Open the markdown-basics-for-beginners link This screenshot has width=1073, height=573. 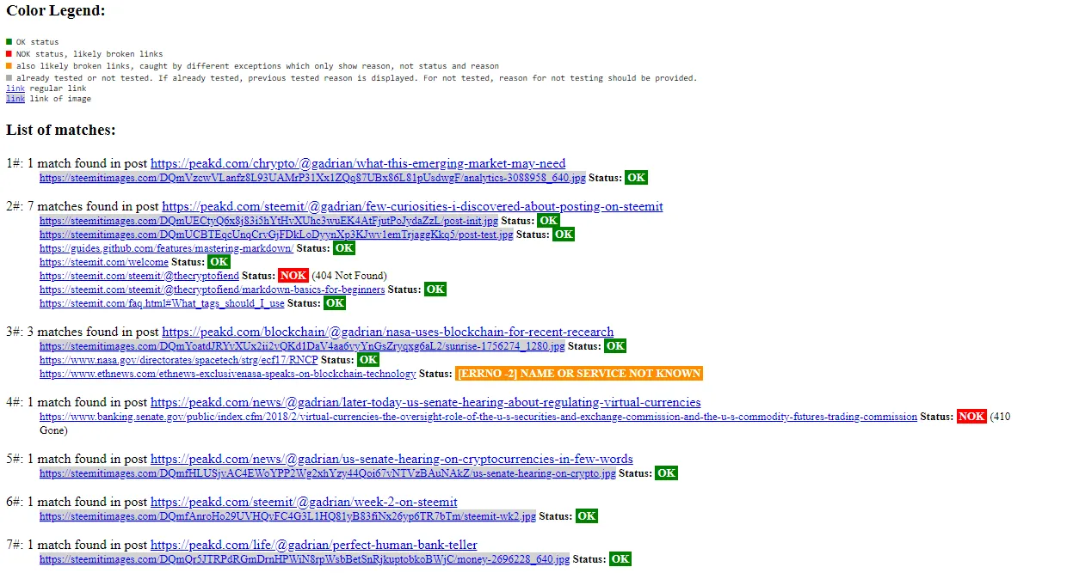pyautogui.click(x=212, y=290)
